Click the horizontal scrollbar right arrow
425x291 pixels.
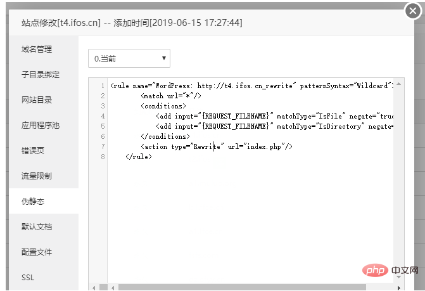[x=398, y=288]
